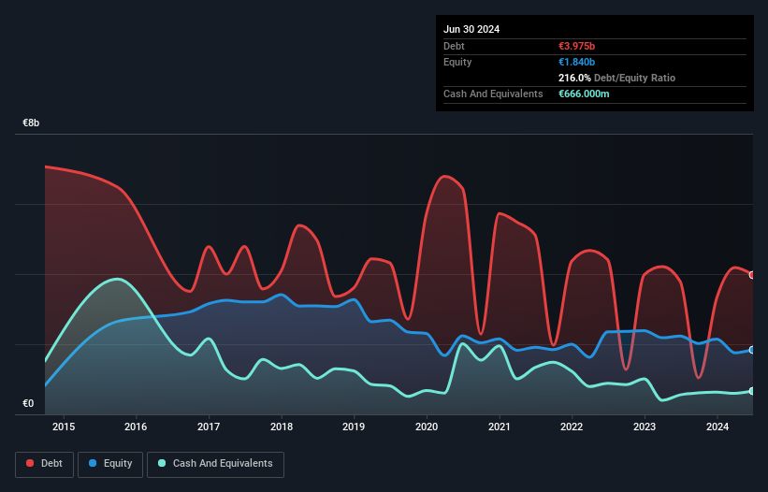The height and width of the screenshot is (492, 768).
Task: Select the teal Cash endpoint marker on chart
Action: tap(752, 391)
